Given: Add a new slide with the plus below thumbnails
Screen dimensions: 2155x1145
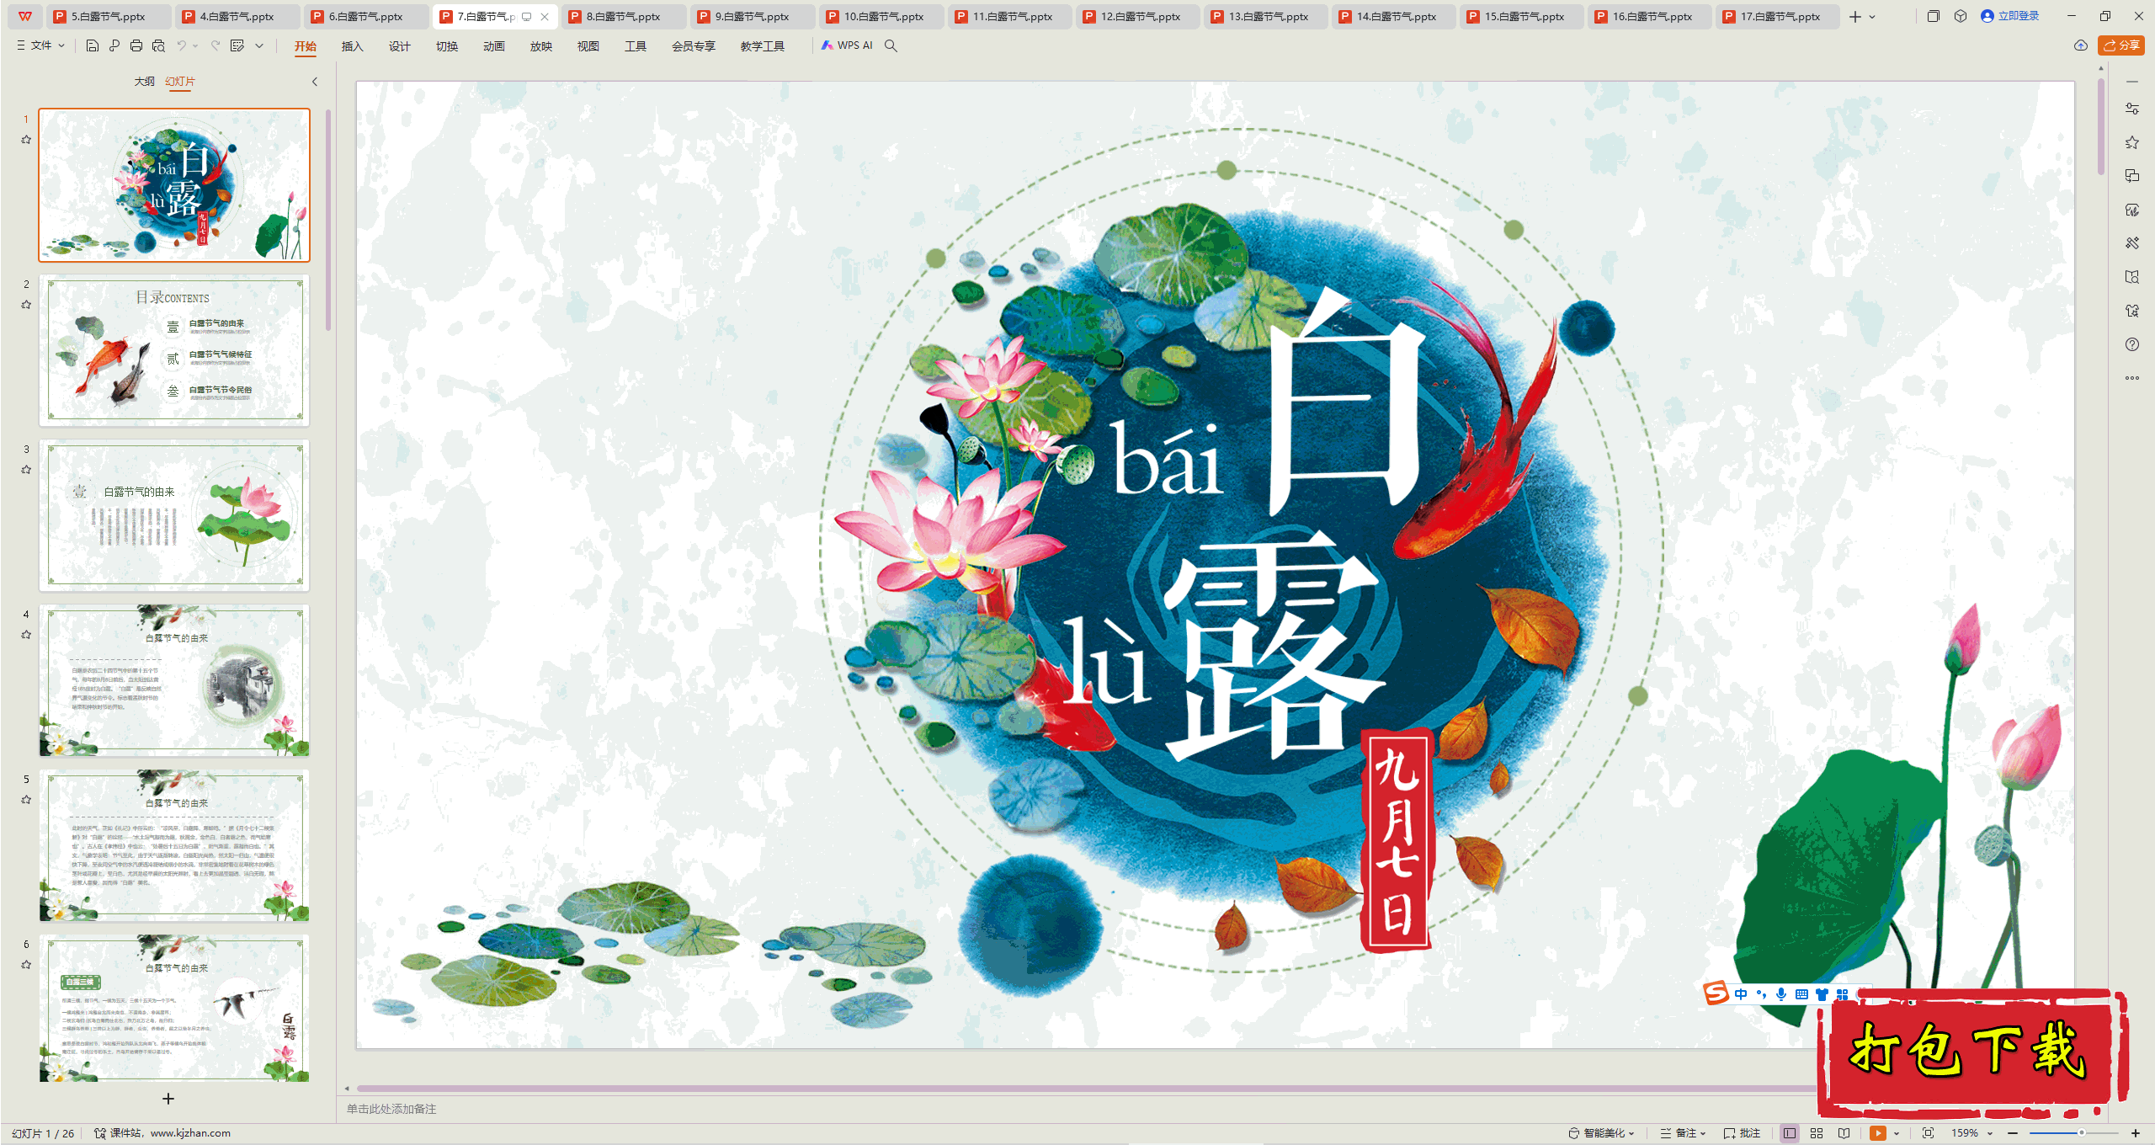Looking at the screenshot, I should coord(168,1099).
